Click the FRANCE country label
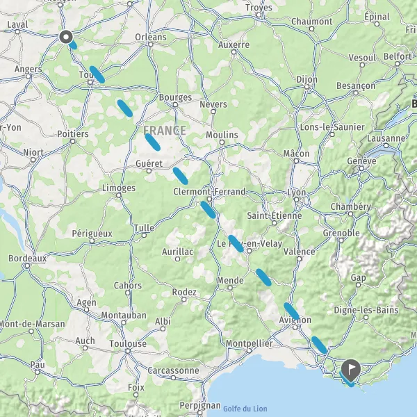Image resolution: width=417 pixels, height=417 pixels. [165, 131]
